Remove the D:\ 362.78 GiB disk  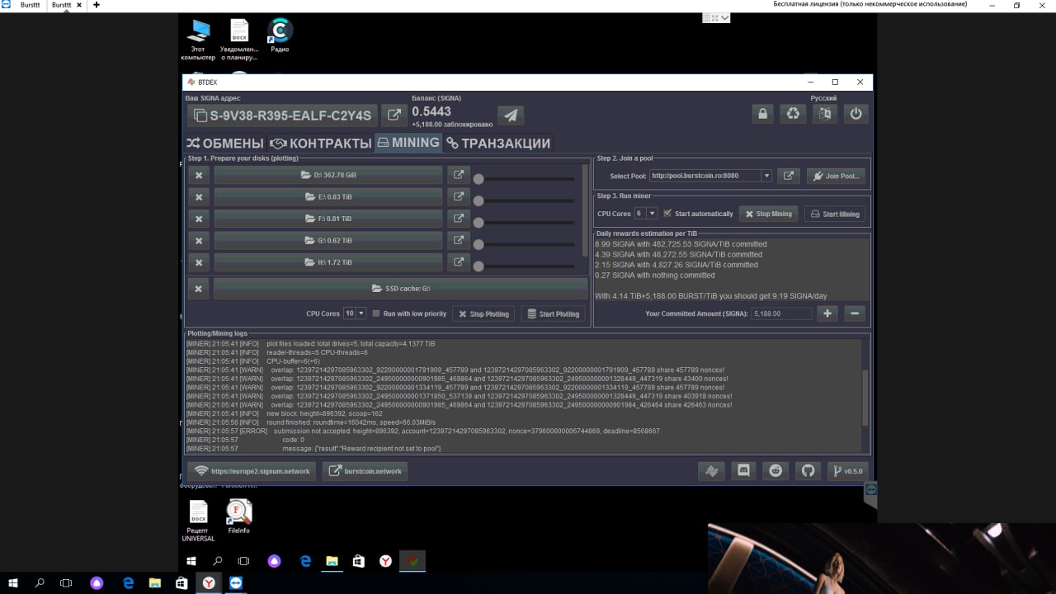point(198,175)
